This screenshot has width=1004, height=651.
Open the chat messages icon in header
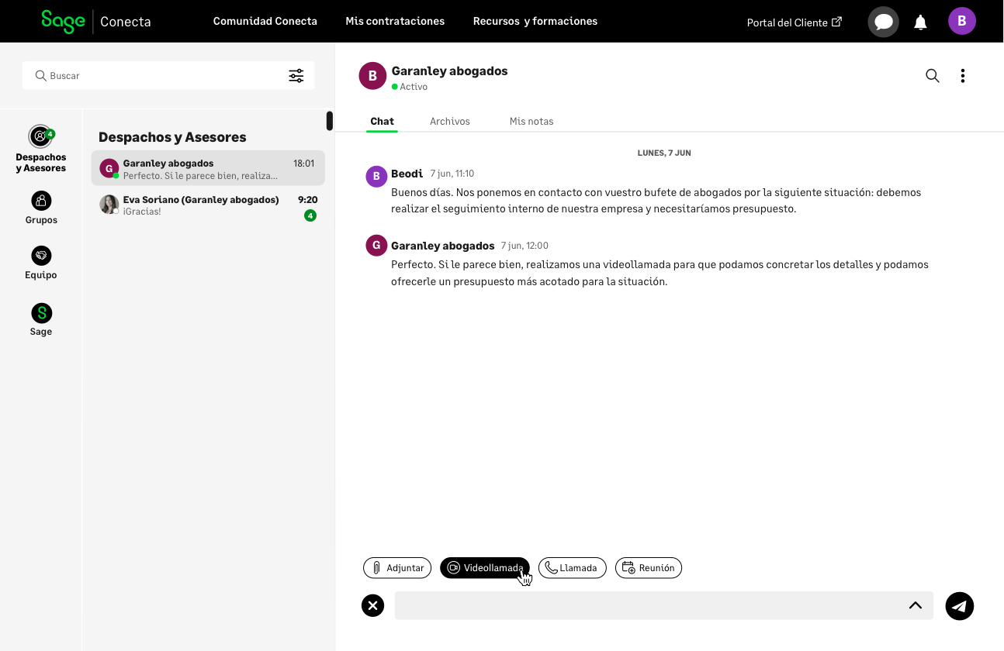pyautogui.click(x=883, y=22)
